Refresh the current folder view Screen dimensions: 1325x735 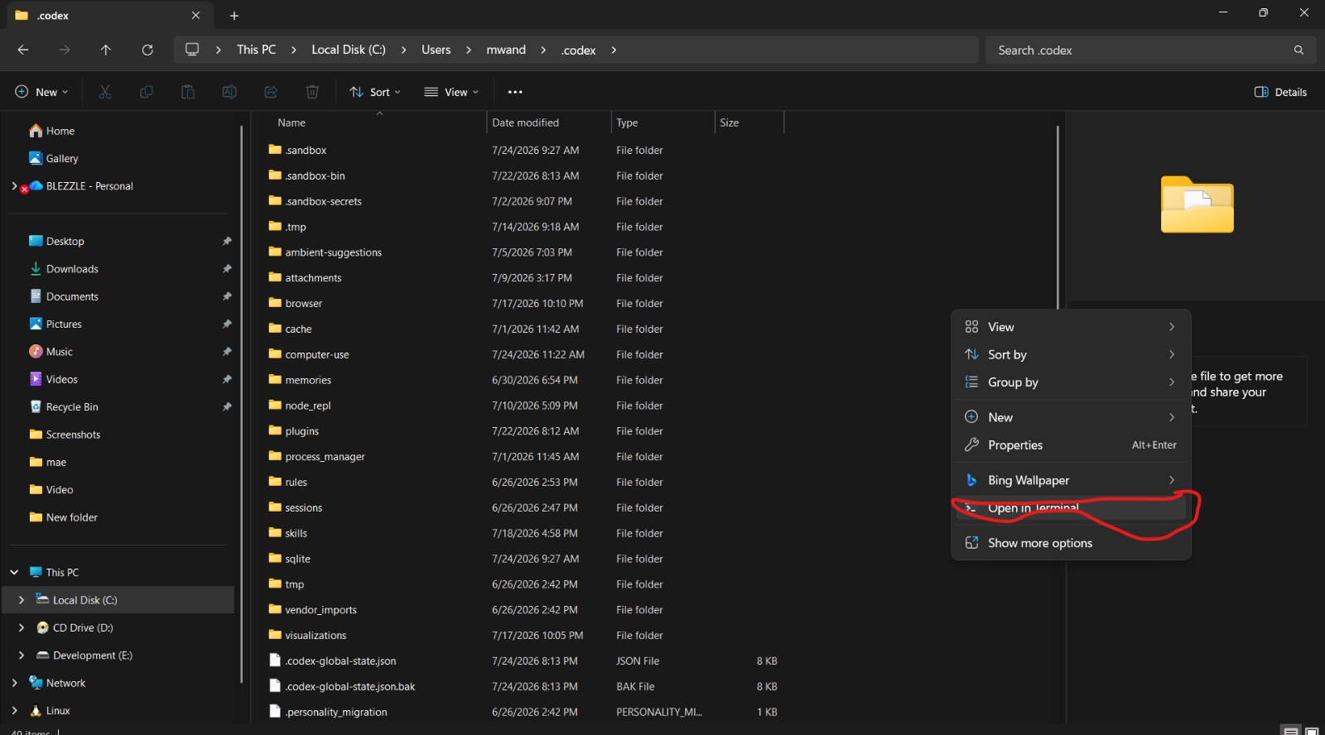[x=147, y=50]
